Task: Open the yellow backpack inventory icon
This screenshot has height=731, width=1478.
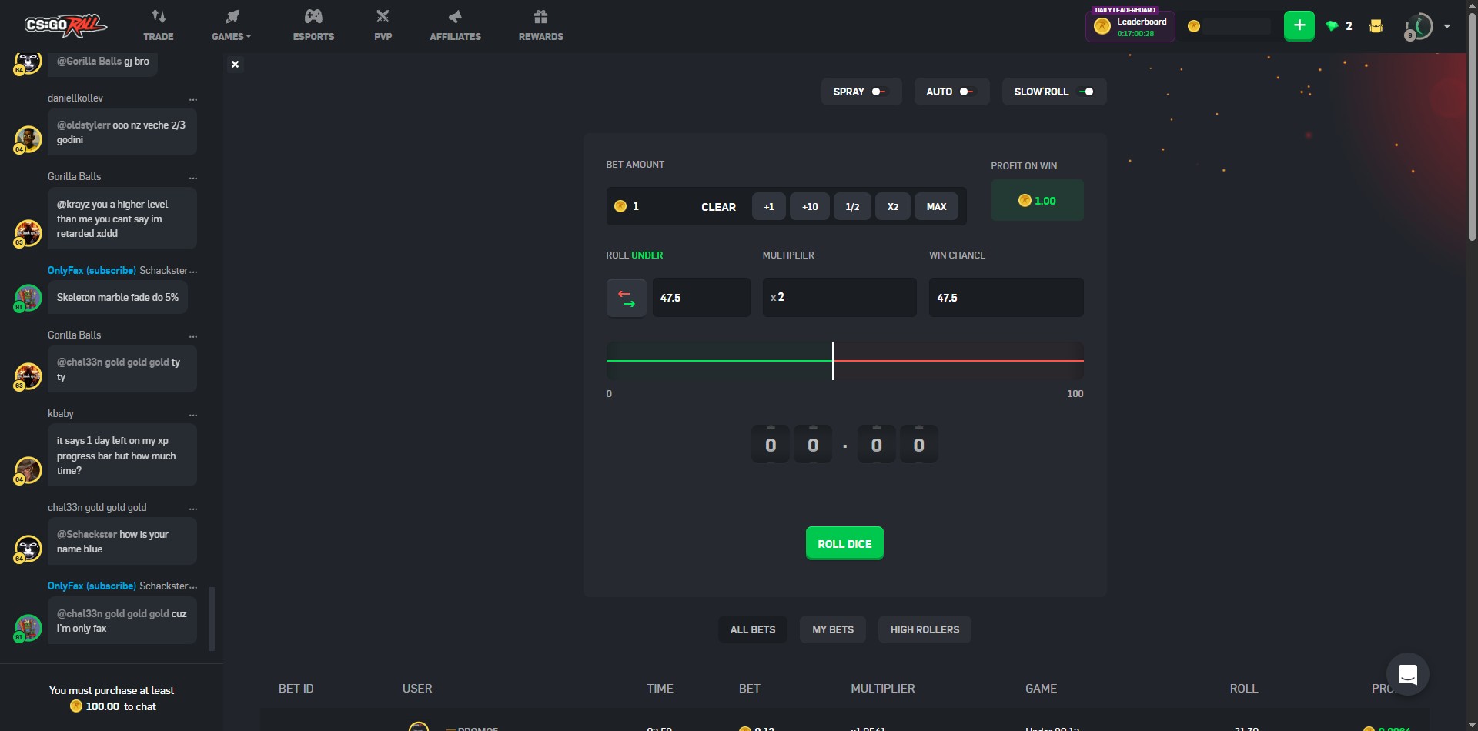Action: click(x=1376, y=26)
